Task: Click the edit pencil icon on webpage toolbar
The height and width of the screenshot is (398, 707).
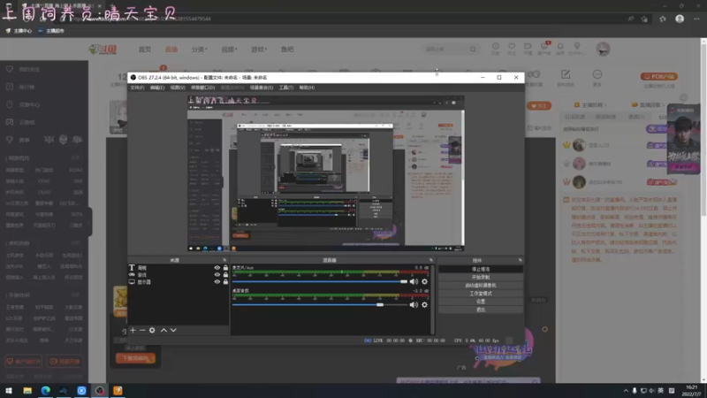Action: [566, 74]
